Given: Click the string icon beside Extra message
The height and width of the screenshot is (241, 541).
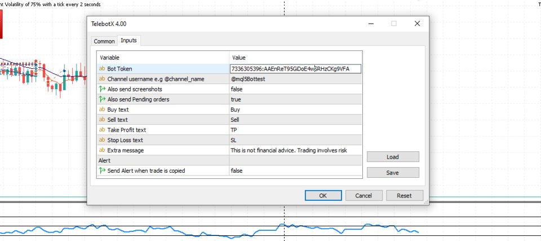Looking at the screenshot, I should (102, 150).
